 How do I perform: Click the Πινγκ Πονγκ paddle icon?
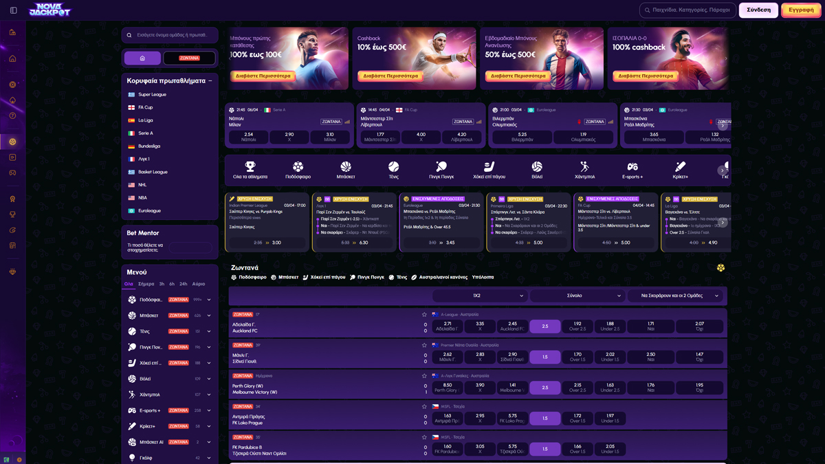coord(441,167)
